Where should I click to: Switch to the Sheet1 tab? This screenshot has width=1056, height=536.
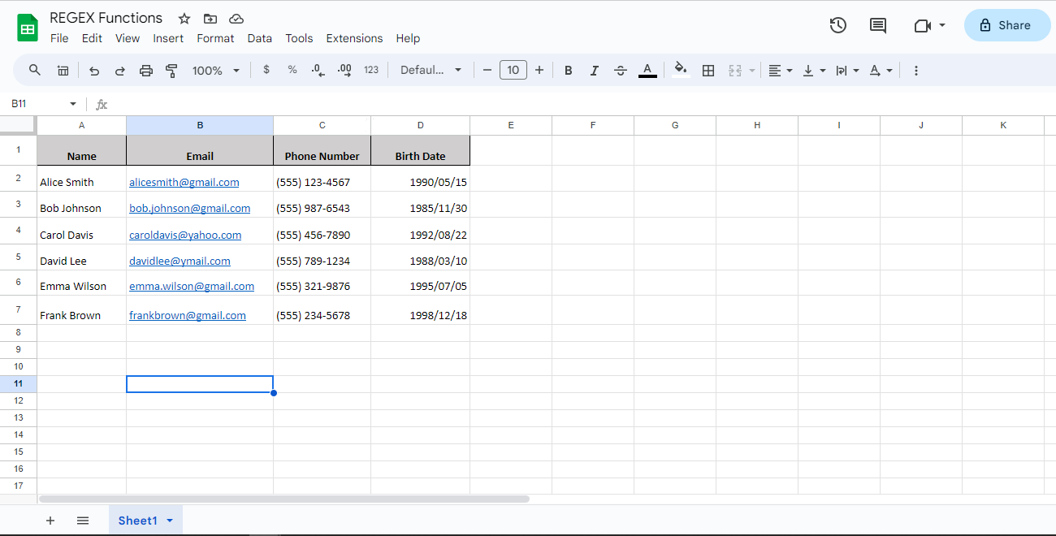pyautogui.click(x=139, y=520)
